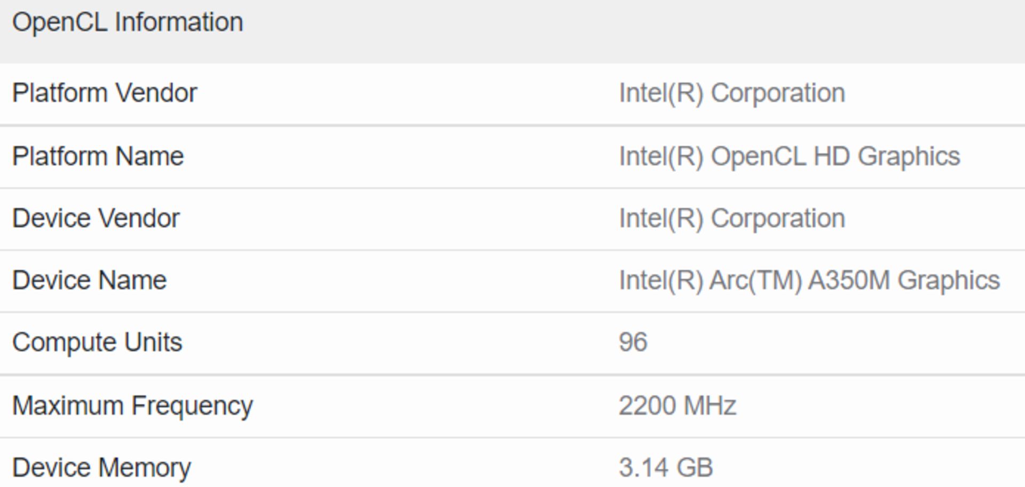Screen dimensions: 1025x487
Task: Click the 3.14 GB memory value
Action: [666, 468]
